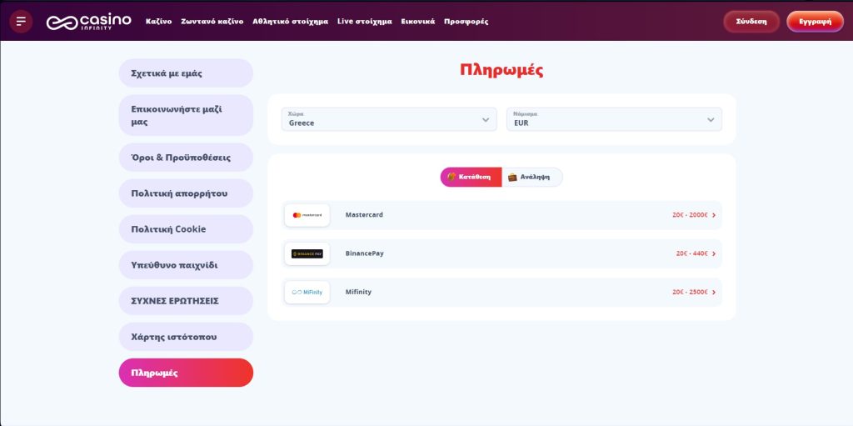Open ΣΥΧΝΕΣ ΕΡΩΤΗΣΕΙΣ FAQ page

[x=186, y=301]
